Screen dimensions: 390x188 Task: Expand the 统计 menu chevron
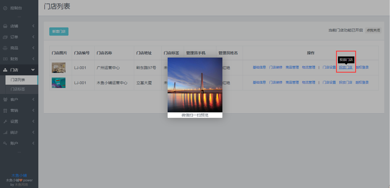click(x=33, y=132)
